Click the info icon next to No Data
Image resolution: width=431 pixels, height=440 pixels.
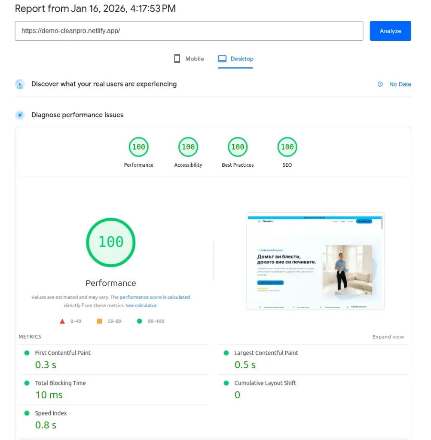click(380, 84)
